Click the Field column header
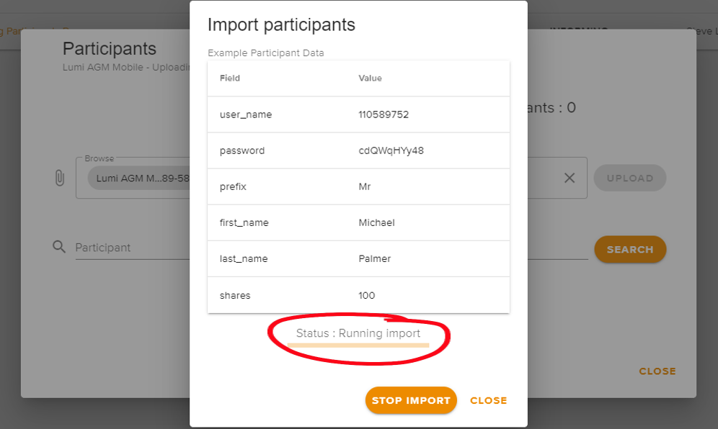Screen dimensions: 718x429 (x=230, y=78)
